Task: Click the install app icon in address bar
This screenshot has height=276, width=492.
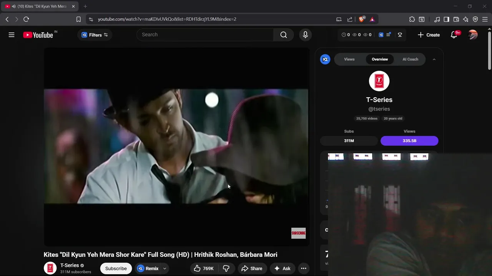Action: pos(339,19)
